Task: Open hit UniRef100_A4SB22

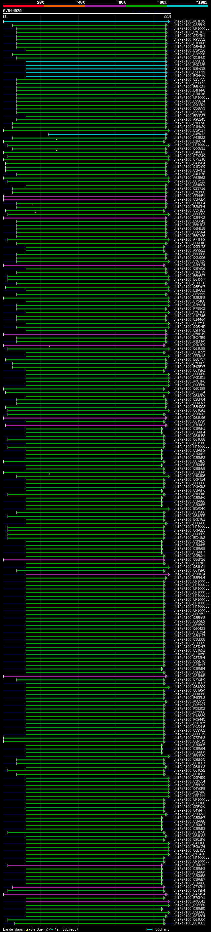Action: click(189, 138)
